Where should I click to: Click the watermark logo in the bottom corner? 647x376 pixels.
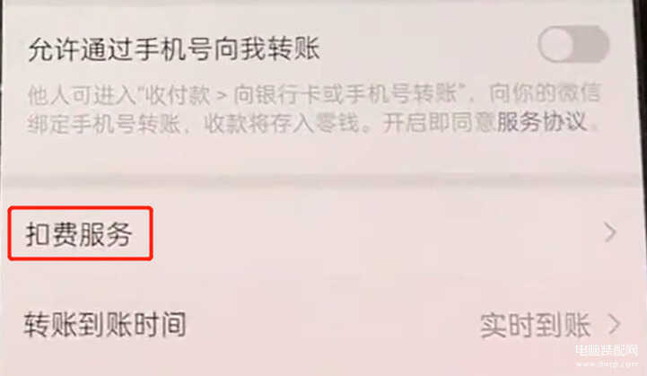pyautogui.click(x=607, y=351)
